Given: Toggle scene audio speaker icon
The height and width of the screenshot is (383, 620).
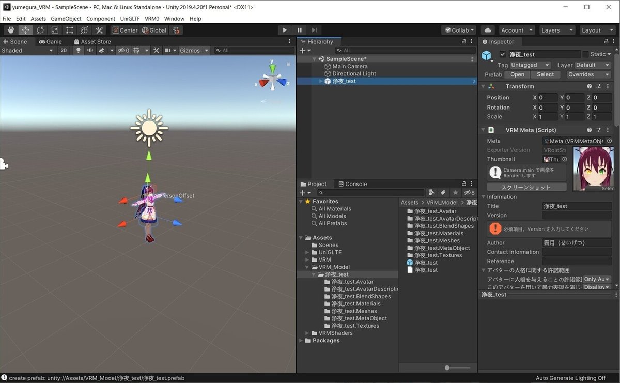Looking at the screenshot, I should 90,50.
